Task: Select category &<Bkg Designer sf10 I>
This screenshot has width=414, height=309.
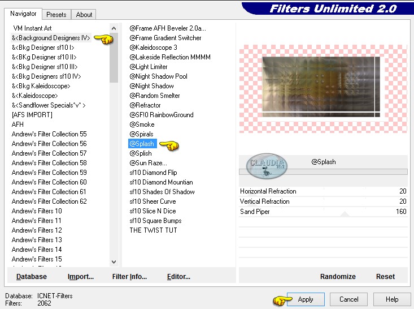Action: click(x=43, y=48)
